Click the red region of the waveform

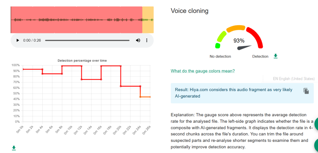coord(76,20)
